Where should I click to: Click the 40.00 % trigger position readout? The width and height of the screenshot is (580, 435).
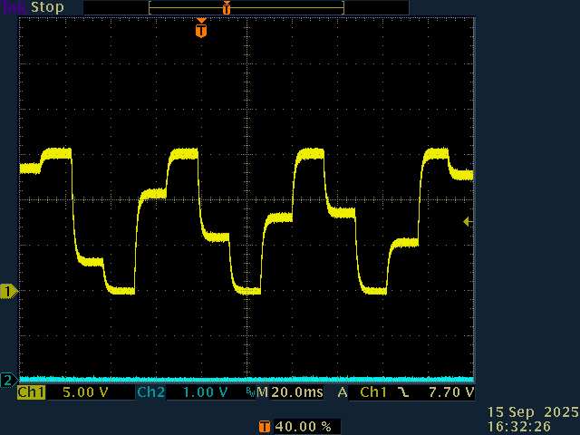point(302,426)
